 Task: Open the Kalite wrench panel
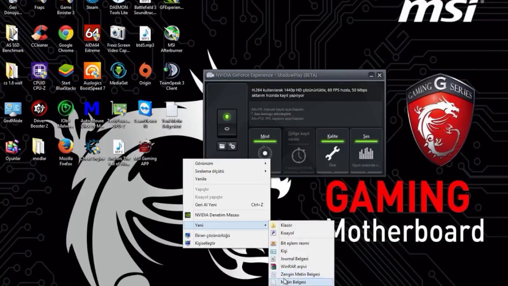pyautogui.click(x=333, y=151)
